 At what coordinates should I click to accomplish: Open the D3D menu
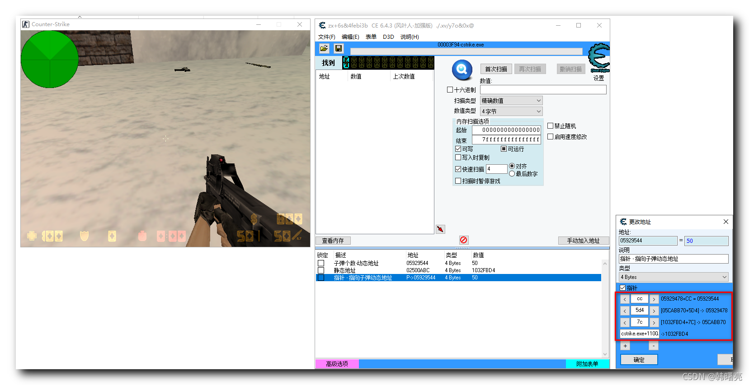click(x=388, y=37)
